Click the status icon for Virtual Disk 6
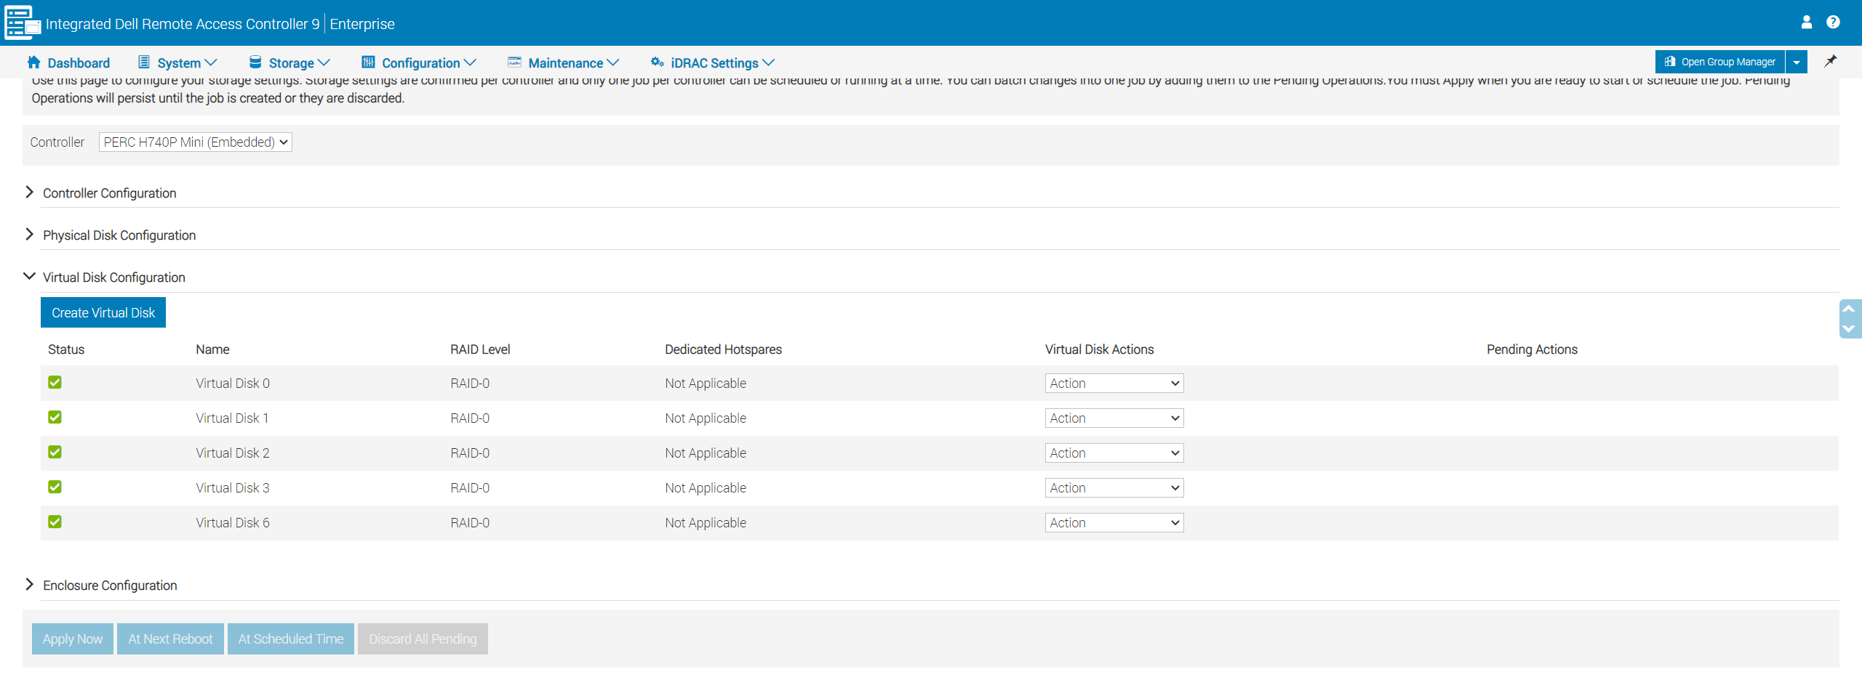Screen dimensions: 1862x677 (x=55, y=522)
